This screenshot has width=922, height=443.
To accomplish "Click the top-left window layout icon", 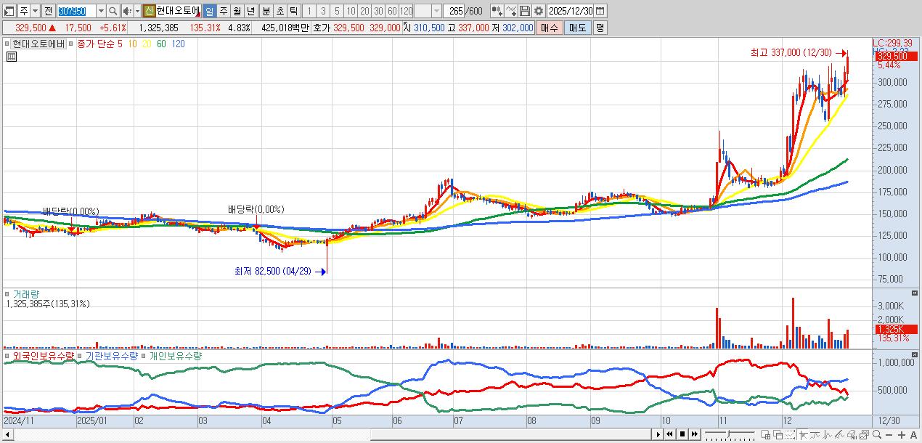I will (9, 11).
